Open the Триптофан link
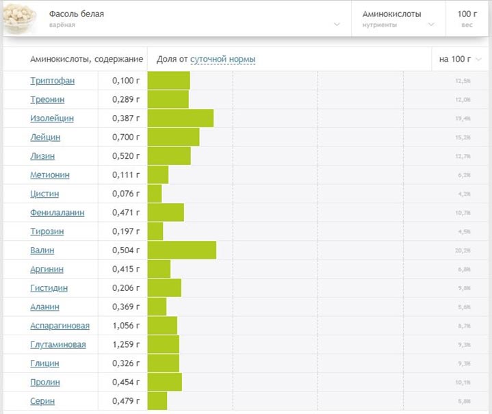The image size is (492, 414). tap(53, 81)
